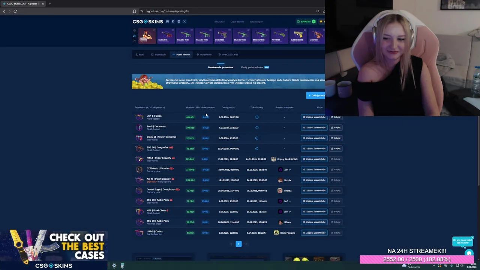
Task: Click the Drippy DuckSKINS winner name
Action: [x=288, y=159]
